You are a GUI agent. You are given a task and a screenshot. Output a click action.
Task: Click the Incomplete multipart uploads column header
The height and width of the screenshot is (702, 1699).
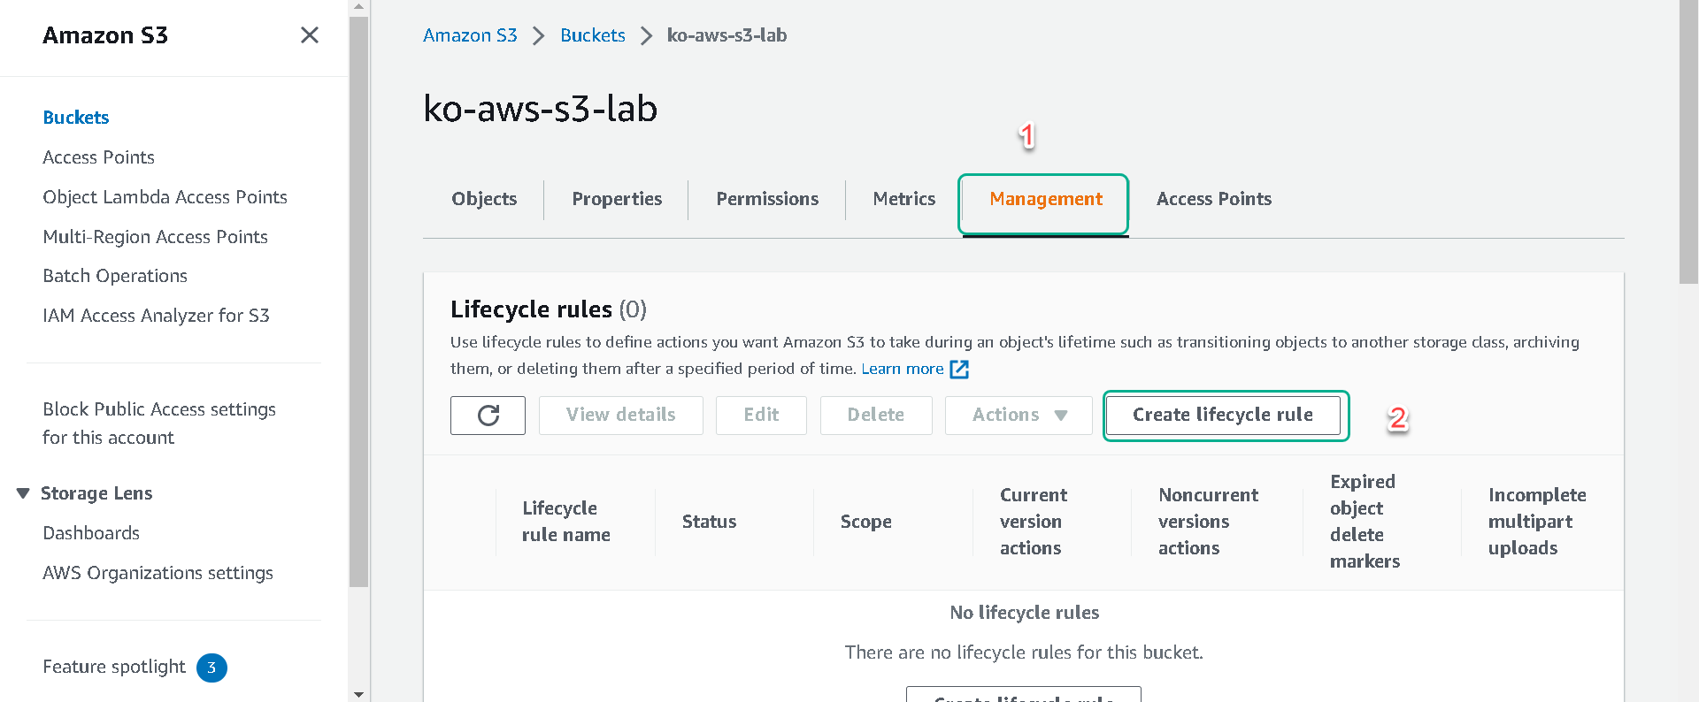(x=1537, y=522)
